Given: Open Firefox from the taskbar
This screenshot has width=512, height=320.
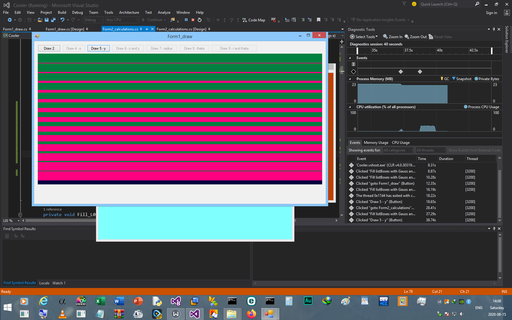Looking at the screenshot, I should tap(251, 314).
